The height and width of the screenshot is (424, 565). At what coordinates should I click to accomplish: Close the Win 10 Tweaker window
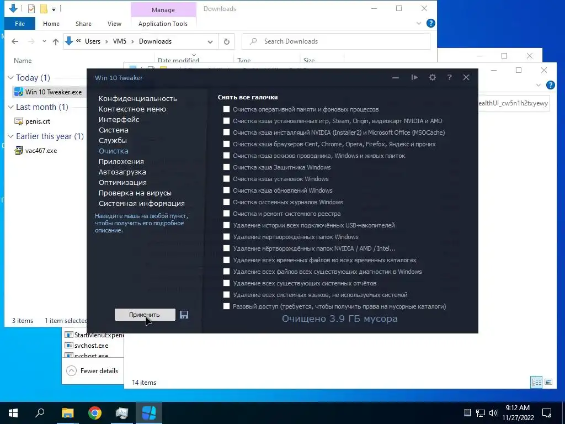coord(466,77)
